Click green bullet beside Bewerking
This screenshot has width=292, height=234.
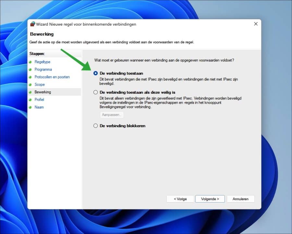click(x=30, y=92)
